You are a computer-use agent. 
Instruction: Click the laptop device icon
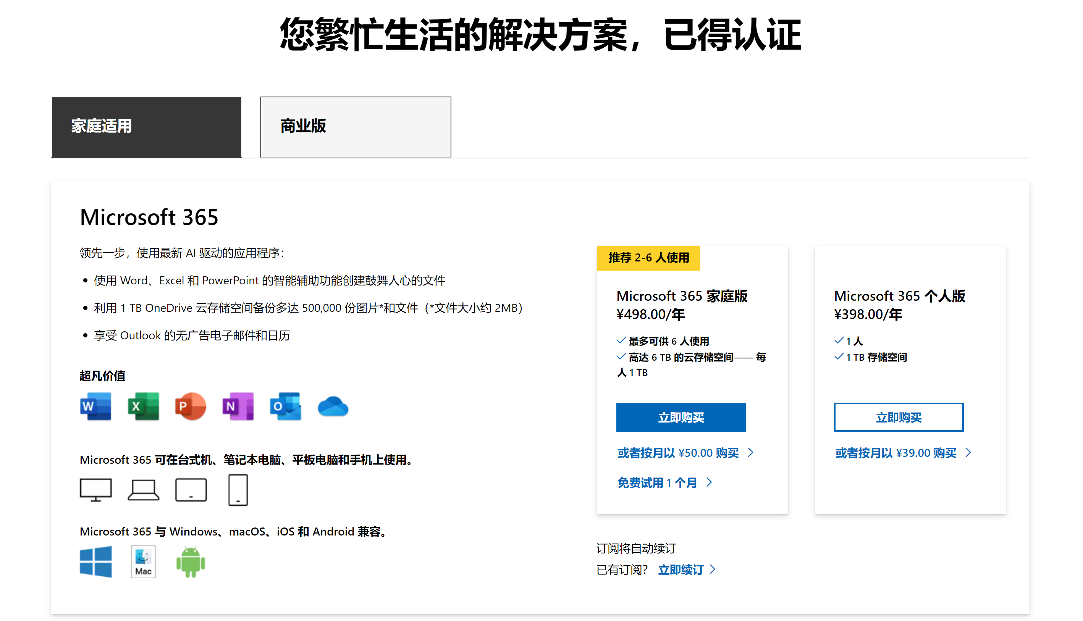coord(143,490)
